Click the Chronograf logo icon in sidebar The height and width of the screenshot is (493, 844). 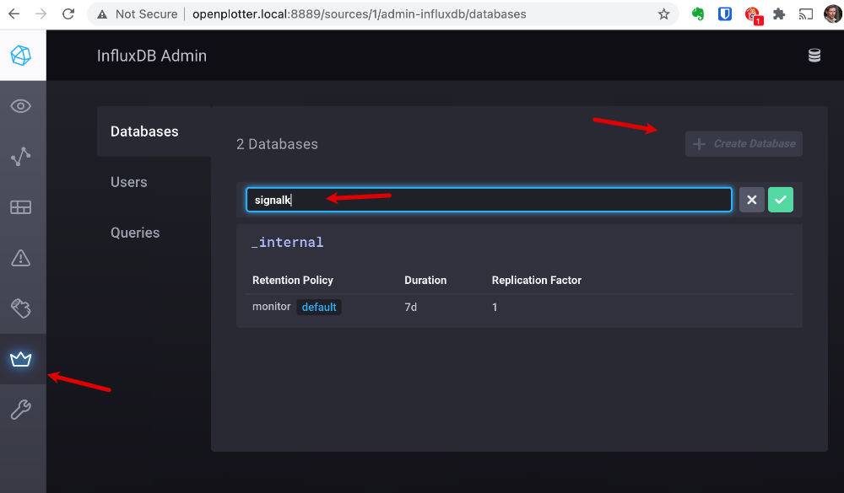[20, 56]
